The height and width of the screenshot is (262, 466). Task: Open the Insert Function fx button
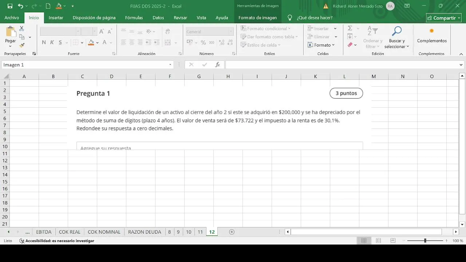218,65
